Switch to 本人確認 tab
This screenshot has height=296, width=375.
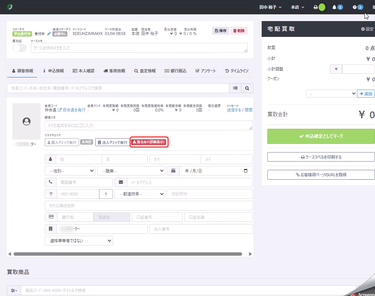tap(84, 71)
